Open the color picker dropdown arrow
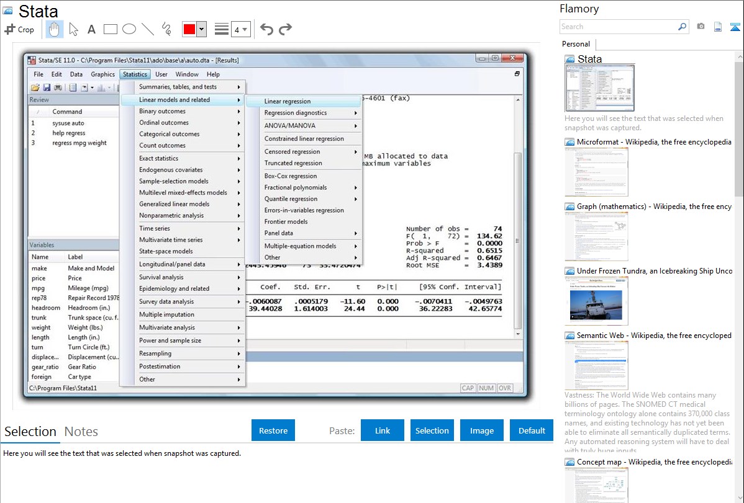 click(201, 29)
